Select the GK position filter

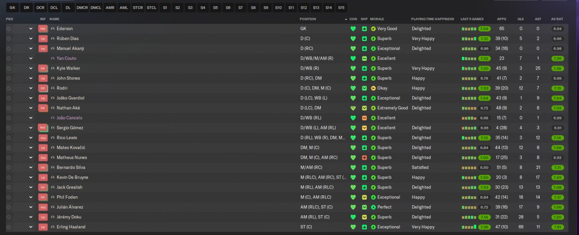(13, 7)
